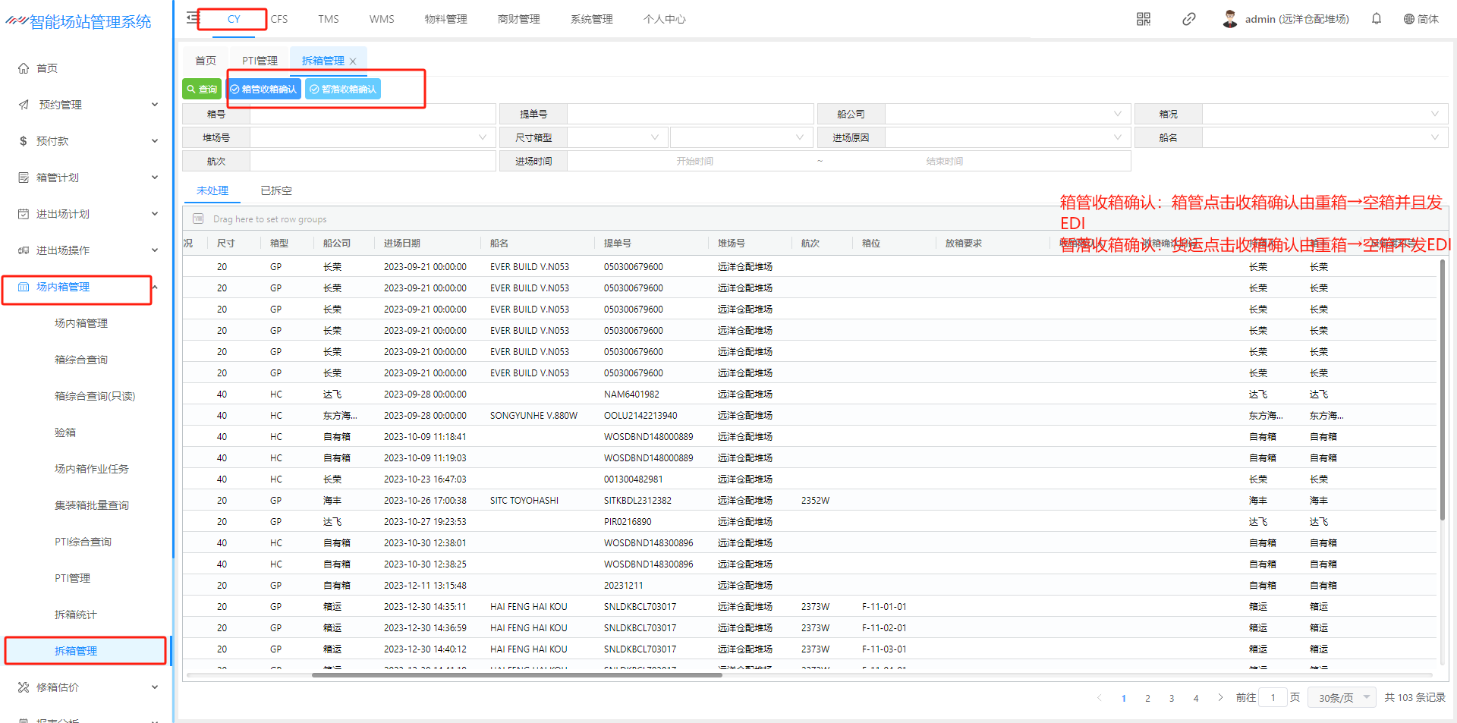Click the horizontal table scrollbar
This screenshot has width=1457, height=723.
516,674
